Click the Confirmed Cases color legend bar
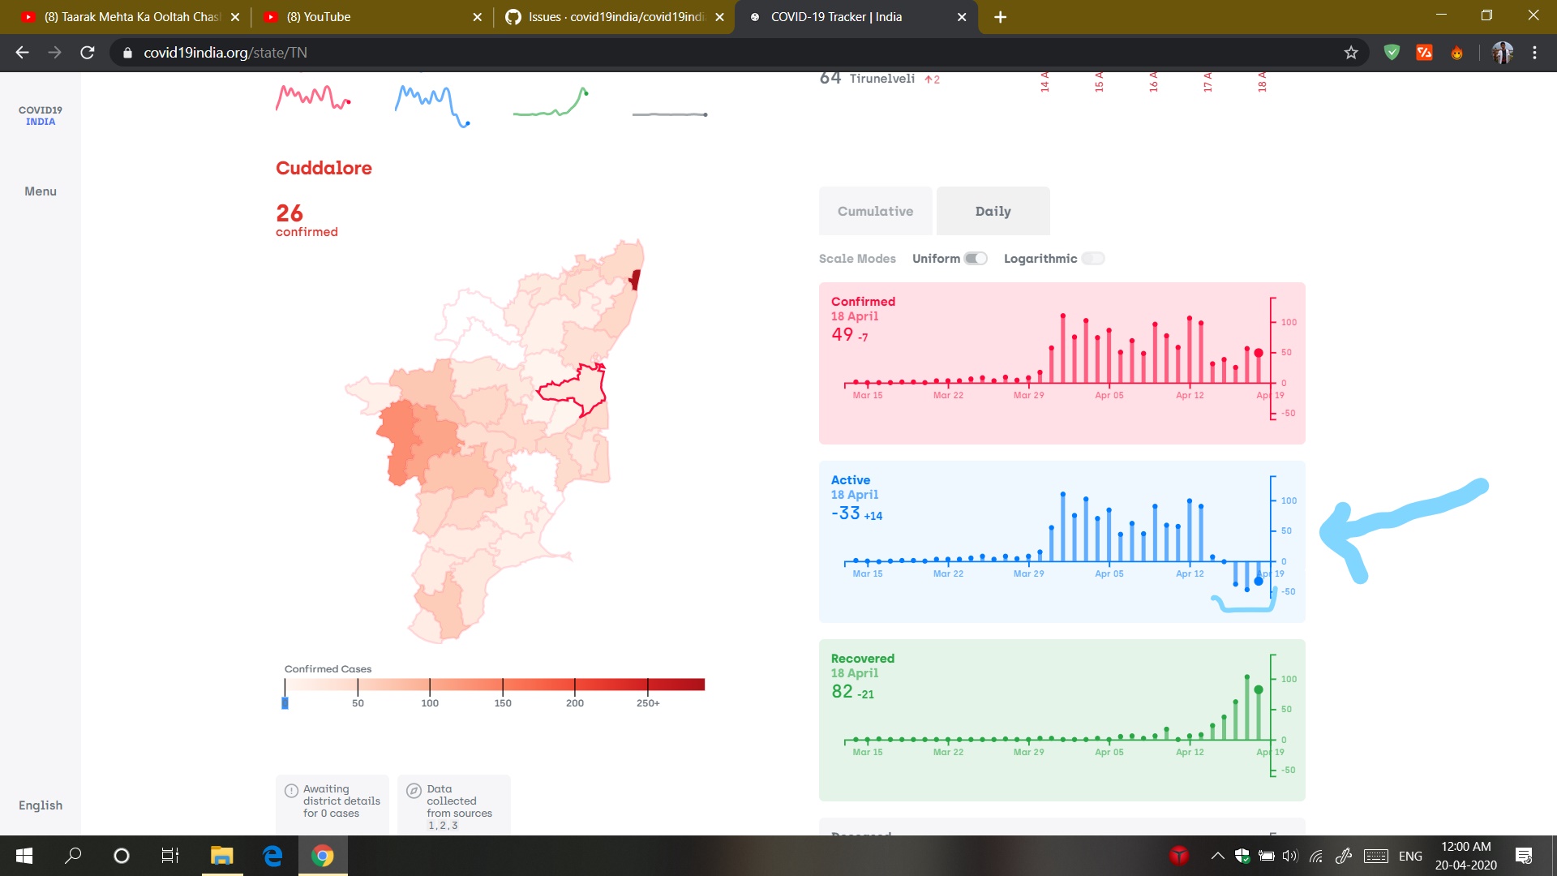The image size is (1557, 876). 495,685
